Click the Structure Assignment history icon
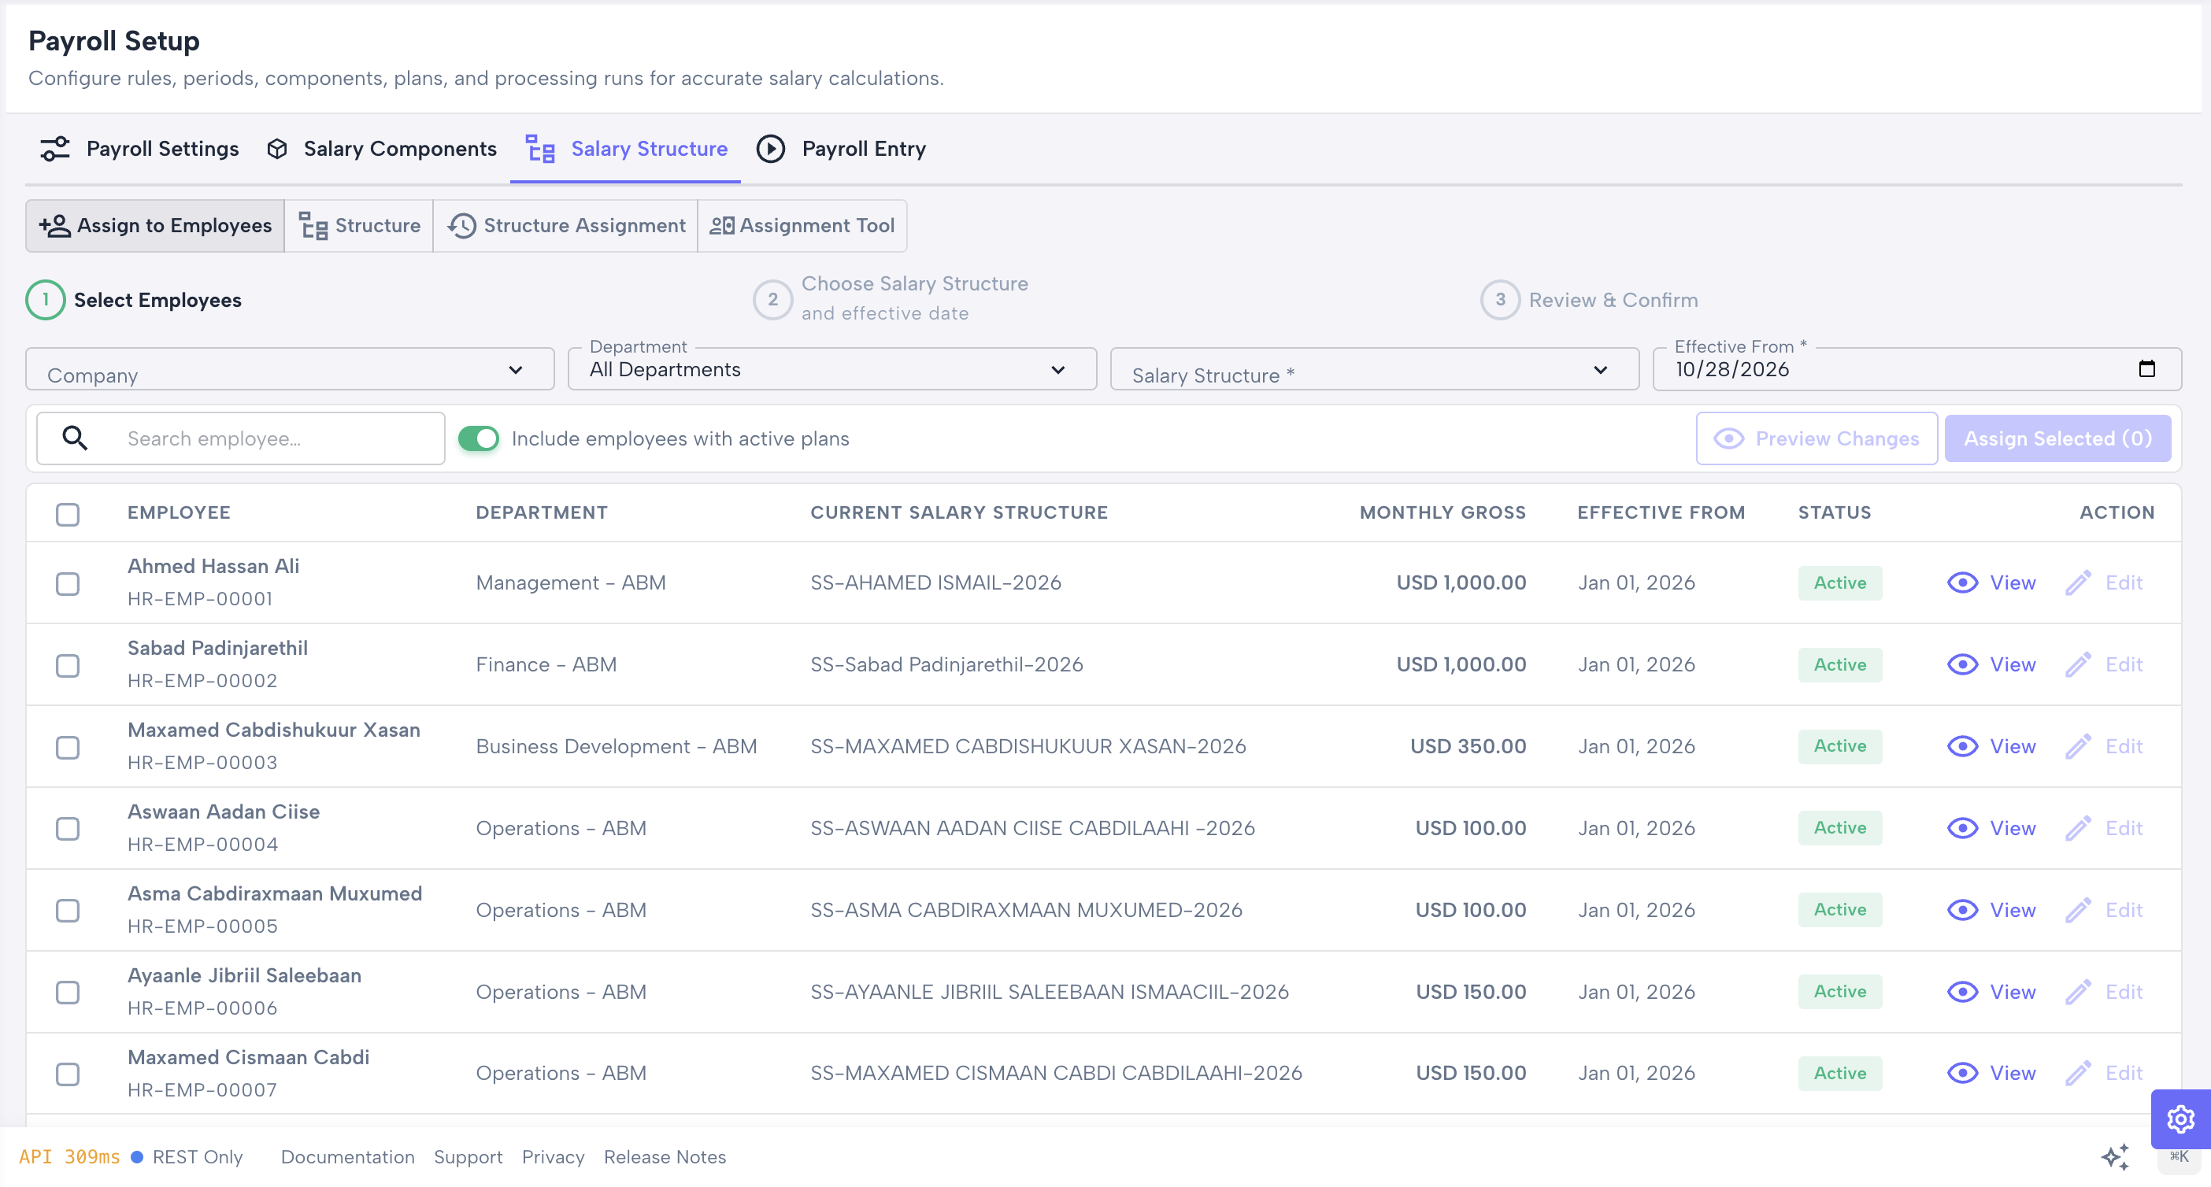This screenshot has width=2211, height=1187. [x=461, y=226]
